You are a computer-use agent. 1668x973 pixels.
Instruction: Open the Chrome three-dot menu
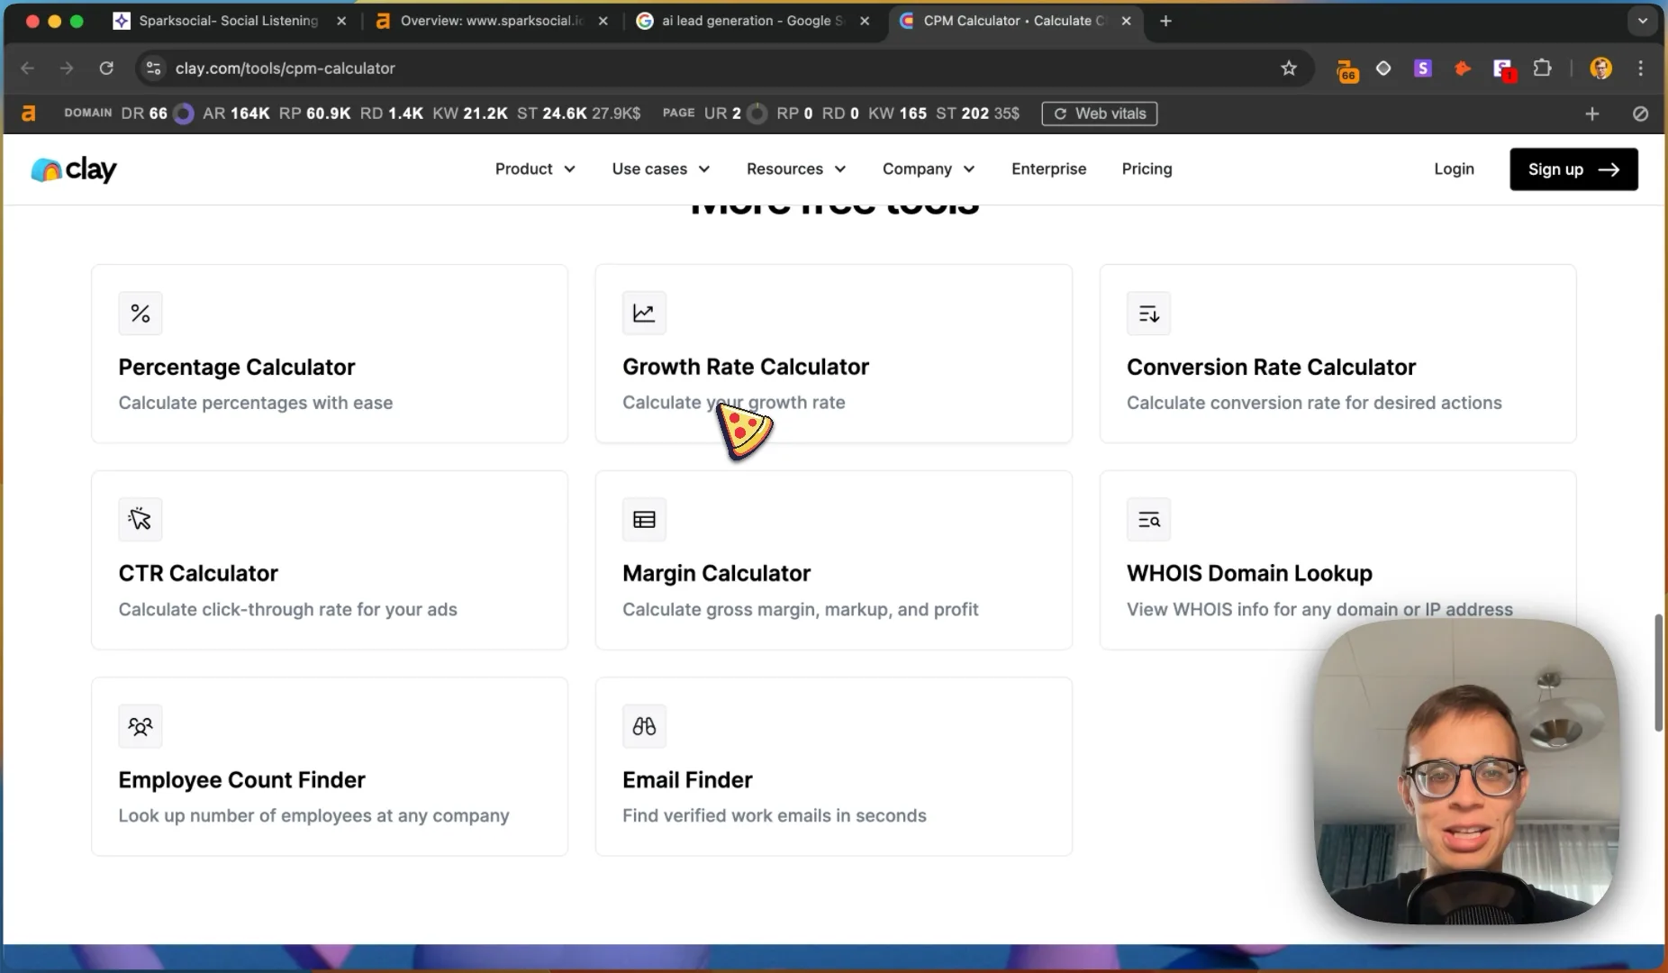pyautogui.click(x=1641, y=68)
